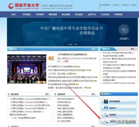Screen dimensions: 139x127
Task: Click 点击进入 on the banner
Action: (124, 39)
